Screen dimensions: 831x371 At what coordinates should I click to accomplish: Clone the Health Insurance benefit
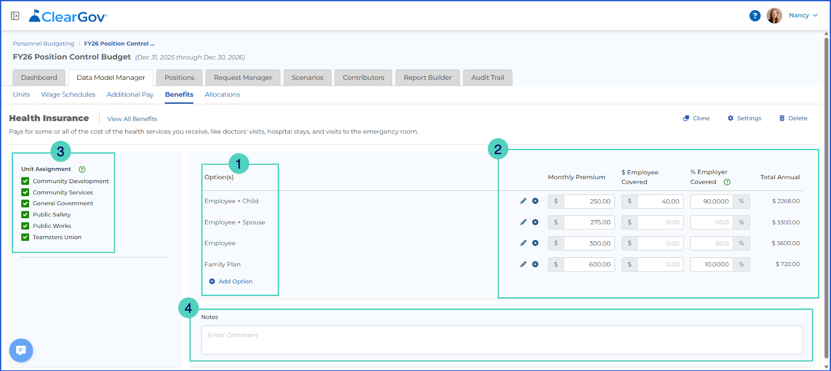[x=696, y=118]
